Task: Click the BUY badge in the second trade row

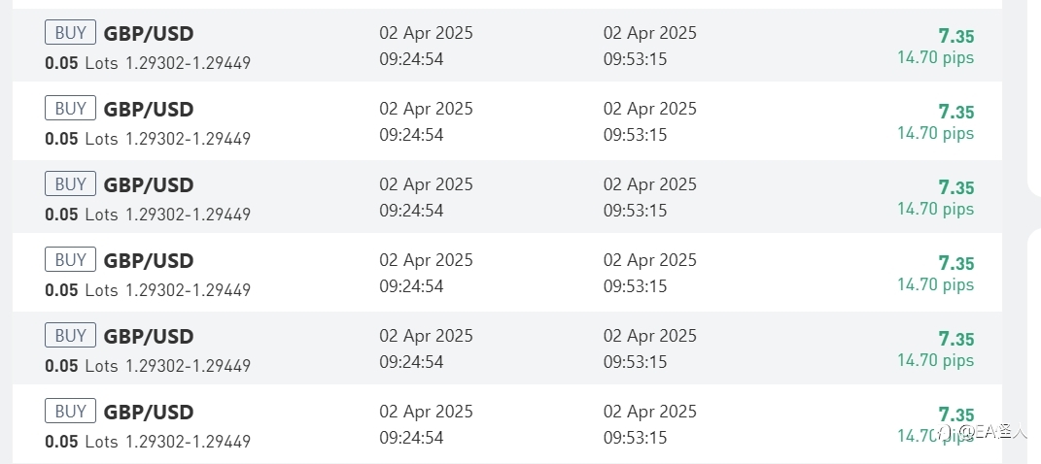Action: 70,108
